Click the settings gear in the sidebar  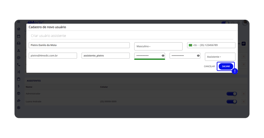coord(19,108)
